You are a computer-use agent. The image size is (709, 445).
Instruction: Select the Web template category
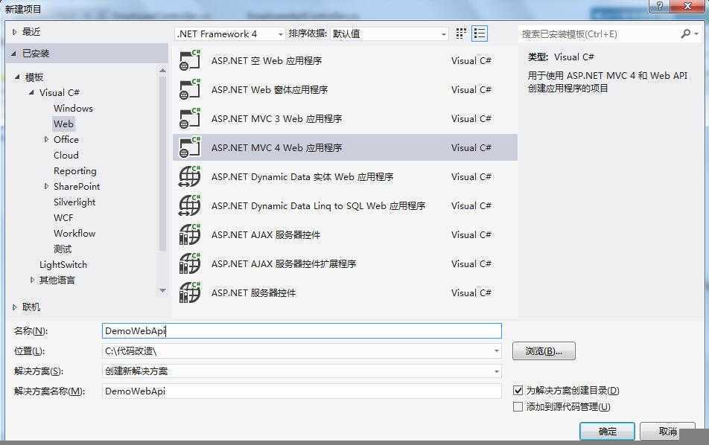[63, 124]
